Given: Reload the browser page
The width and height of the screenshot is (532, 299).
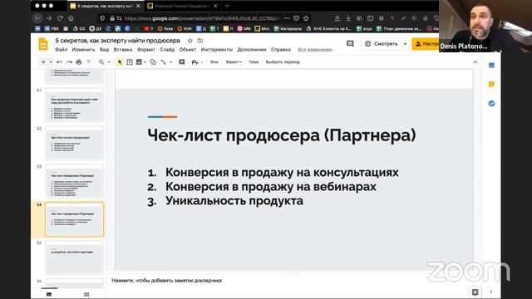Looking at the screenshot, I should click(x=60, y=18).
